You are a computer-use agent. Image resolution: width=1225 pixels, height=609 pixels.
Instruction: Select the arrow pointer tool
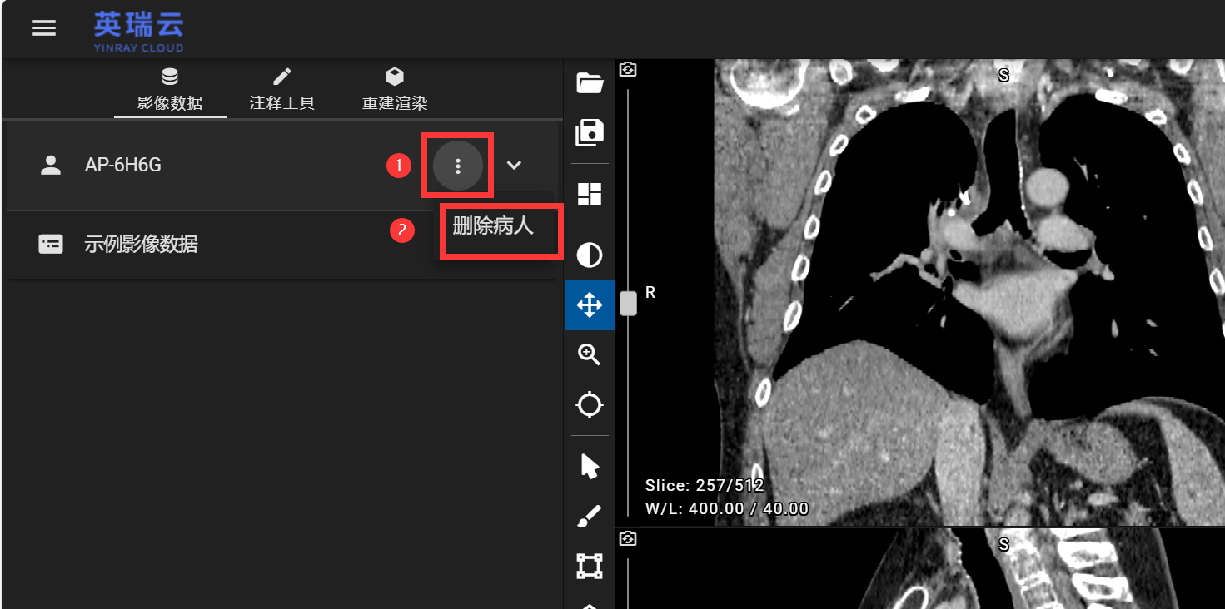590,467
